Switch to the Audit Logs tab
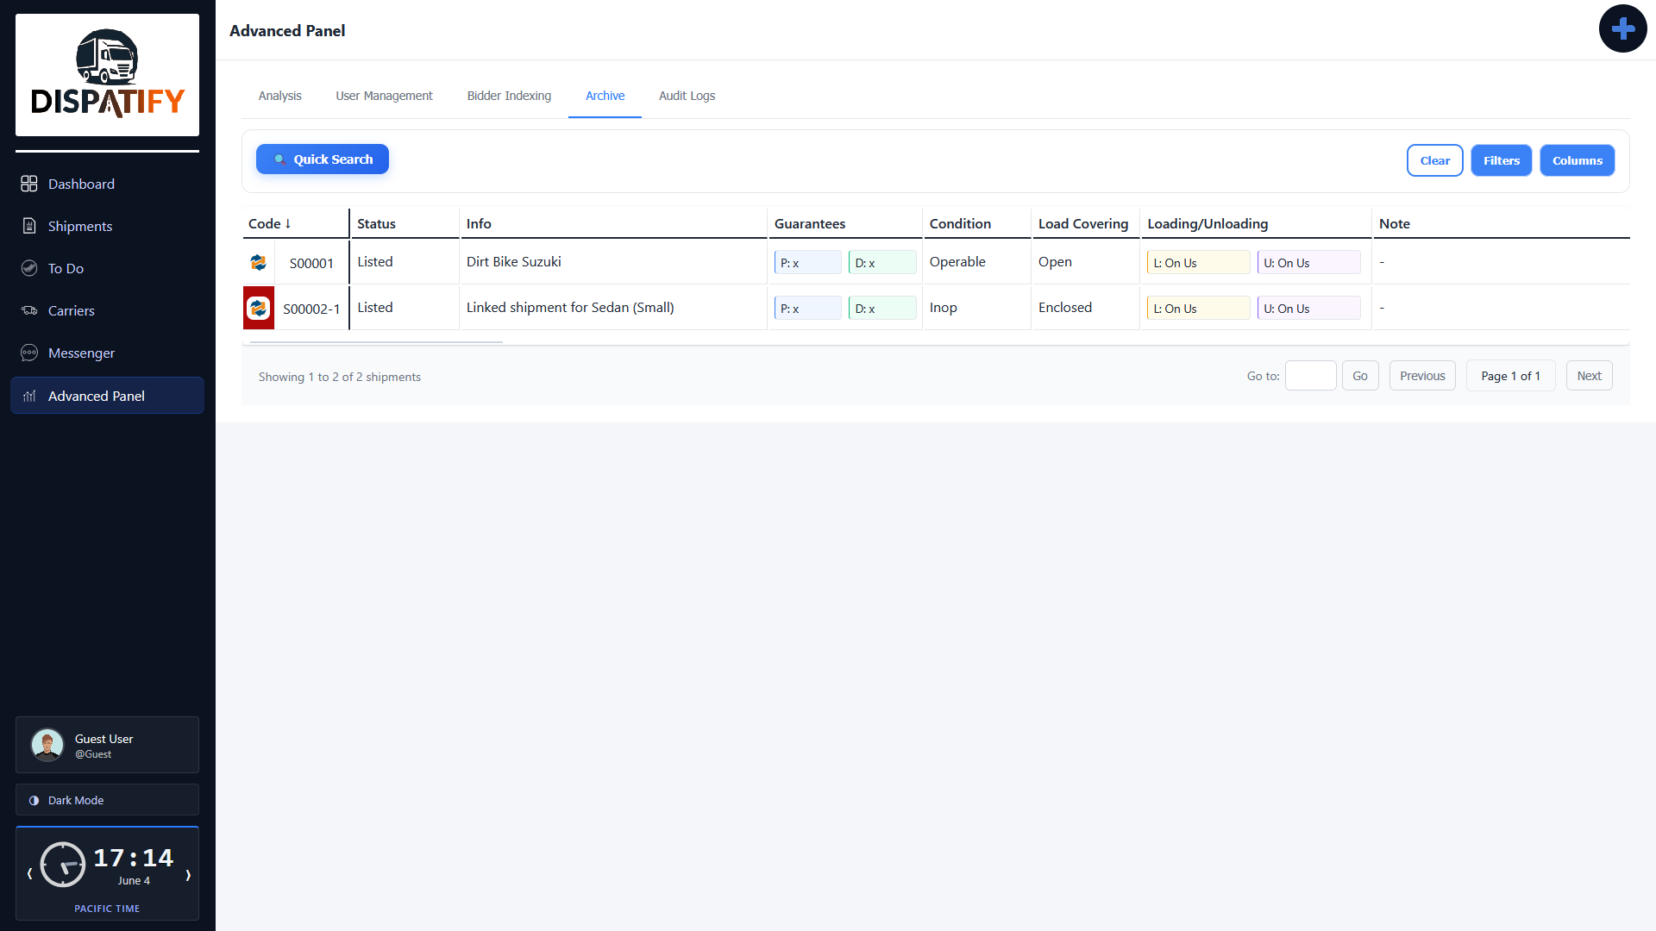The image size is (1656, 931). (x=687, y=96)
